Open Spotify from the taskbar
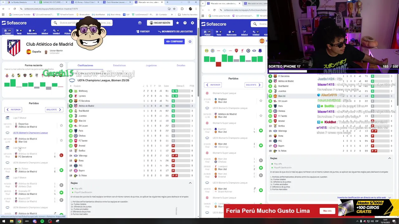 [42, 221]
